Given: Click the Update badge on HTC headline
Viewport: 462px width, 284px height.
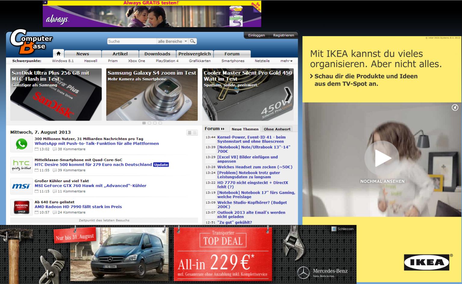Looking at the screenshot, I should pyautogui.click(x=161, y=165).
